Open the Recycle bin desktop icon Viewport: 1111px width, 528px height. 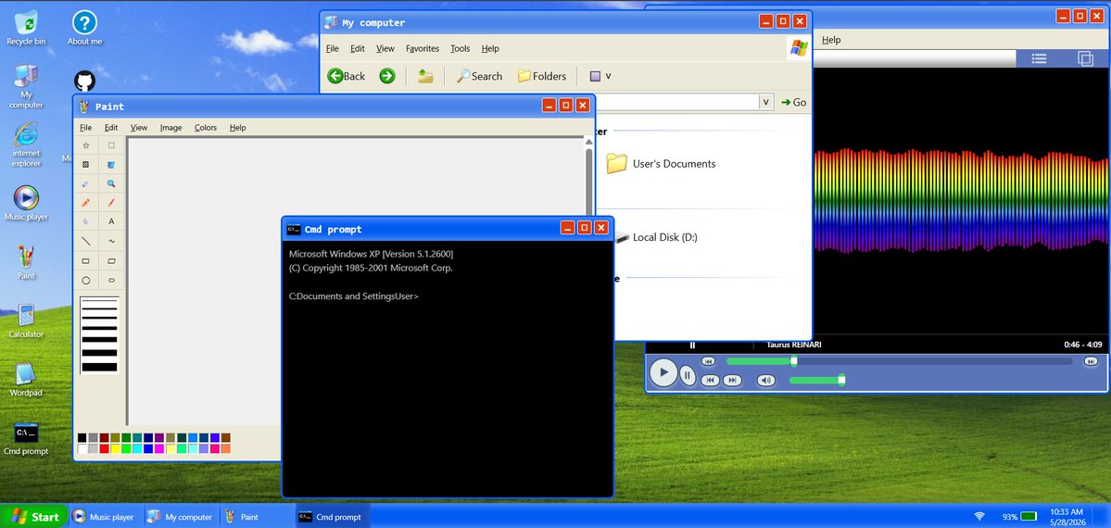pyautogui.click(x=26, y=28)
